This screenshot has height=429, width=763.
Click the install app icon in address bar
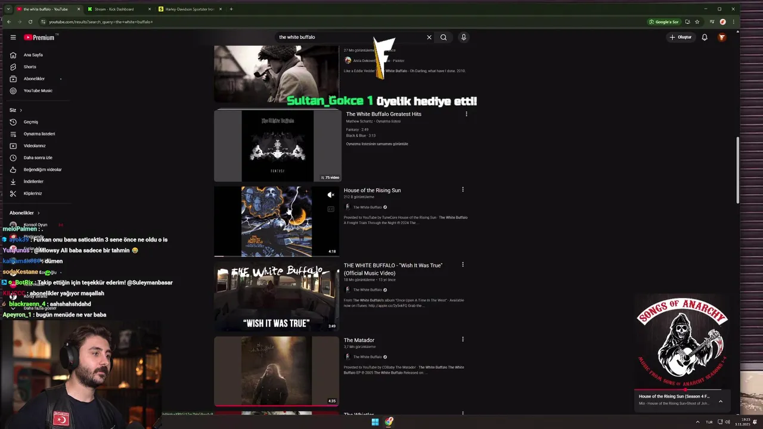pyautogui.click(x=687, y=22)
